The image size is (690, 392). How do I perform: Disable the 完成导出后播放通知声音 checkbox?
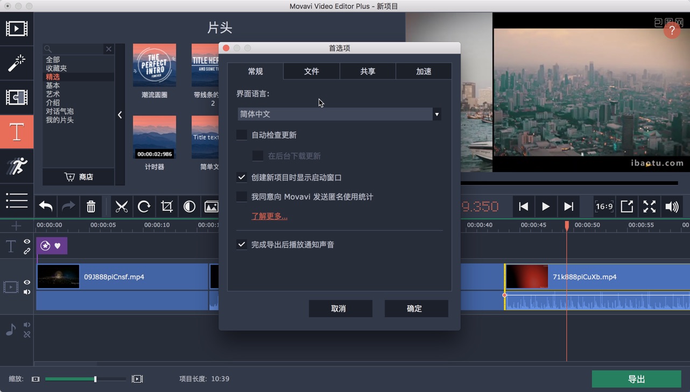pyautogui.click(x=242, y=244)
